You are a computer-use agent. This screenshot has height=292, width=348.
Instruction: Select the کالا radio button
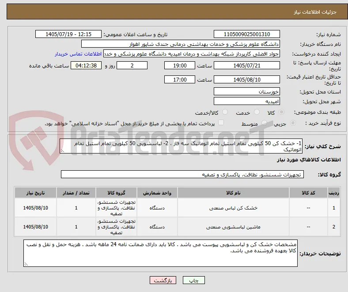coord(281,112)
